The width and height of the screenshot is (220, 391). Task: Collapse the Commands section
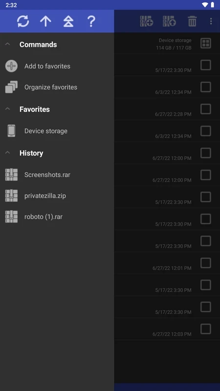coord(7,44)
